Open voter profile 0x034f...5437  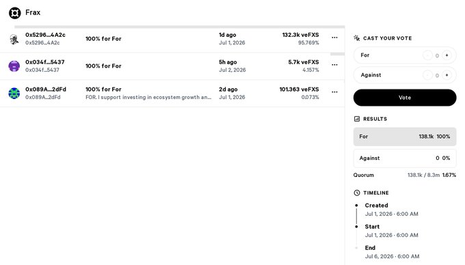coord(44,62)
